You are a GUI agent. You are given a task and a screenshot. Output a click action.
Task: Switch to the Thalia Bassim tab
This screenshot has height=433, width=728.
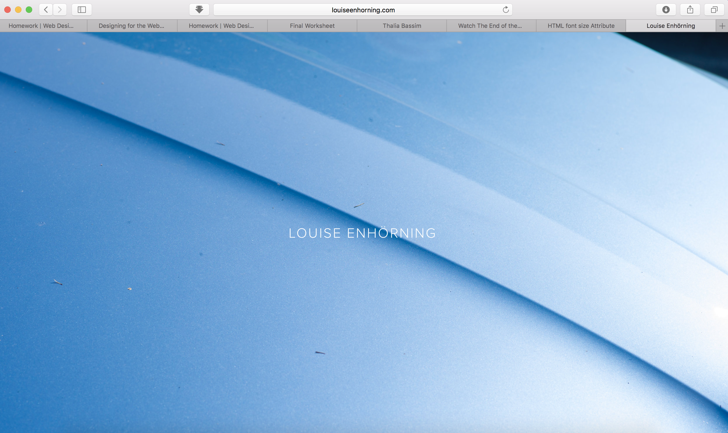[x=402, y=26]
